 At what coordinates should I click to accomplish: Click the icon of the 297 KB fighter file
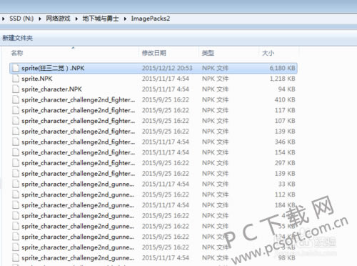coord(16,163)
